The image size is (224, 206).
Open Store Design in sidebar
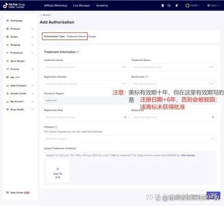(17, 61)
